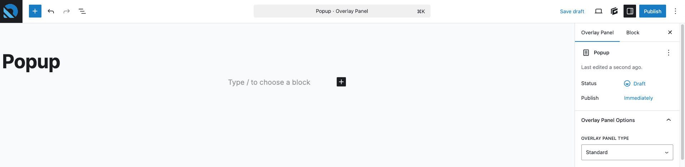
Task: Open the Overlay Panel Type dropdown
Action: pos(627,152)
